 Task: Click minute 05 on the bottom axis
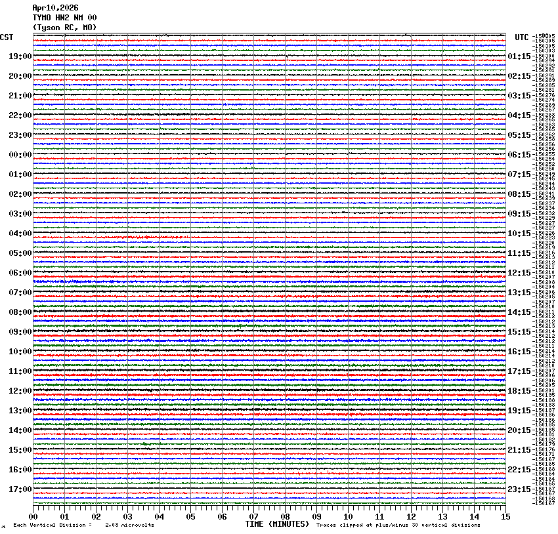(x=190, y=517)
